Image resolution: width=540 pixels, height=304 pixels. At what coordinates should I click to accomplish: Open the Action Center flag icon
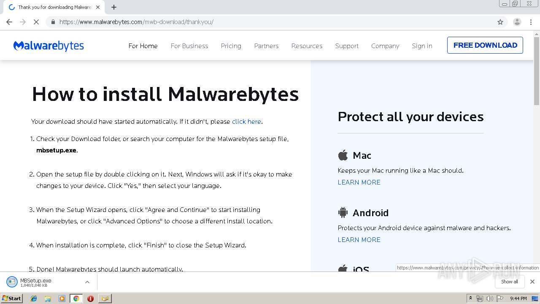(x=500, y=299)
